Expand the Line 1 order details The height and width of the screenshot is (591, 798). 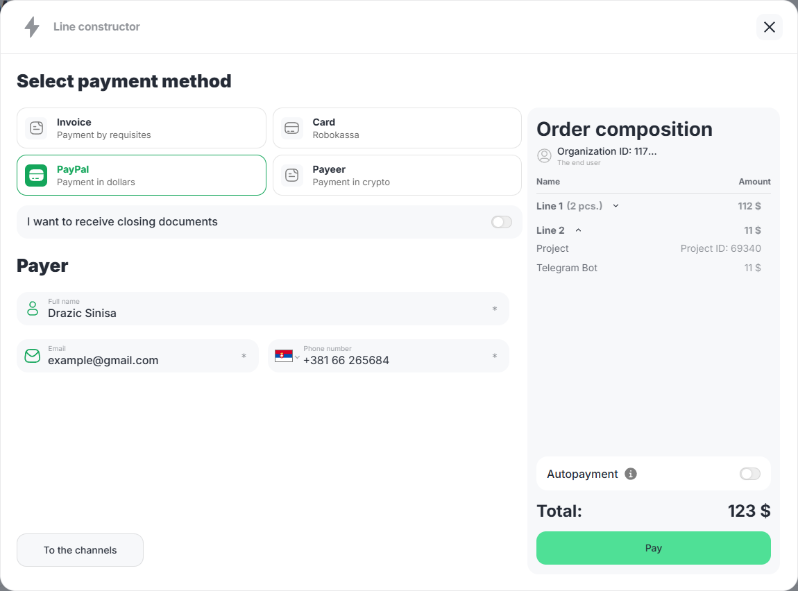pos(616,206)
